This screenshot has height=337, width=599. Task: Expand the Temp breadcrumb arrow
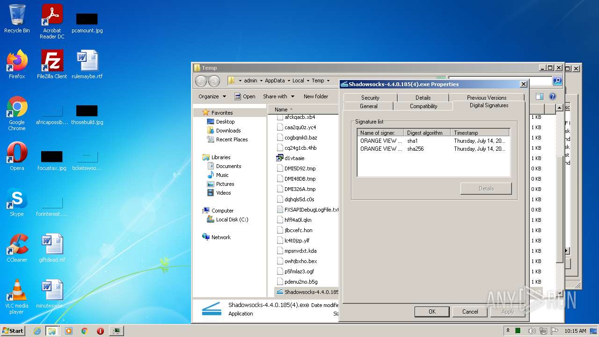328,81
